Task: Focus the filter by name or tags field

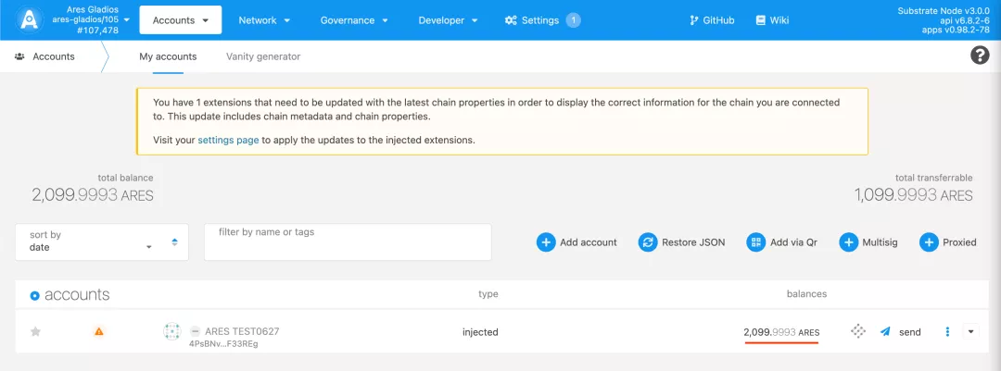Action: pos(348,241)
